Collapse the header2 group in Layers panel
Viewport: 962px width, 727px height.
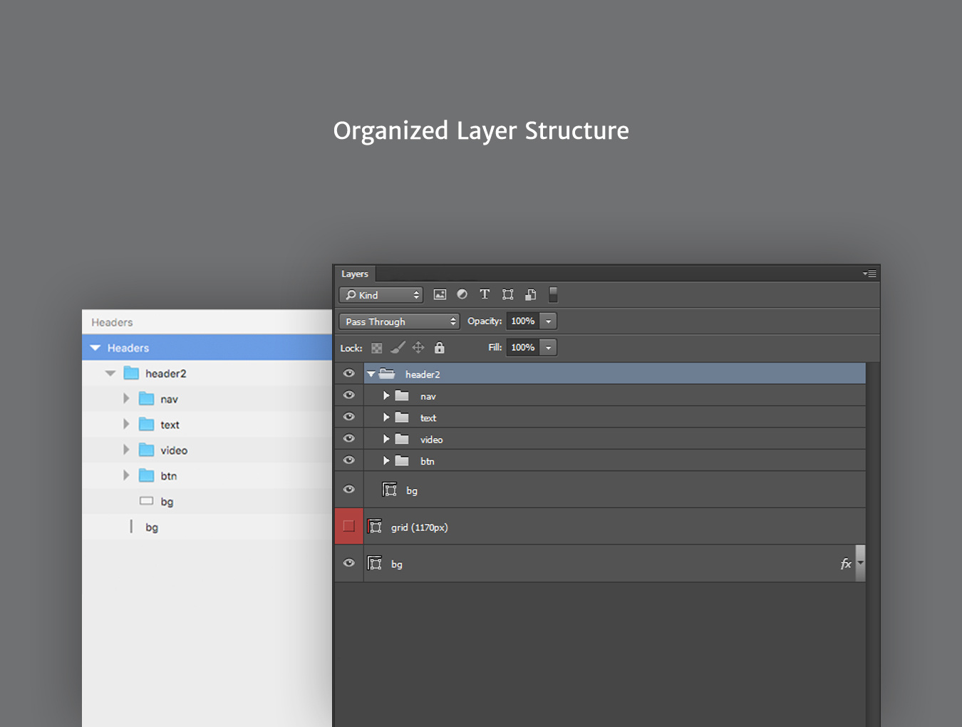click(x=371, y=374)
